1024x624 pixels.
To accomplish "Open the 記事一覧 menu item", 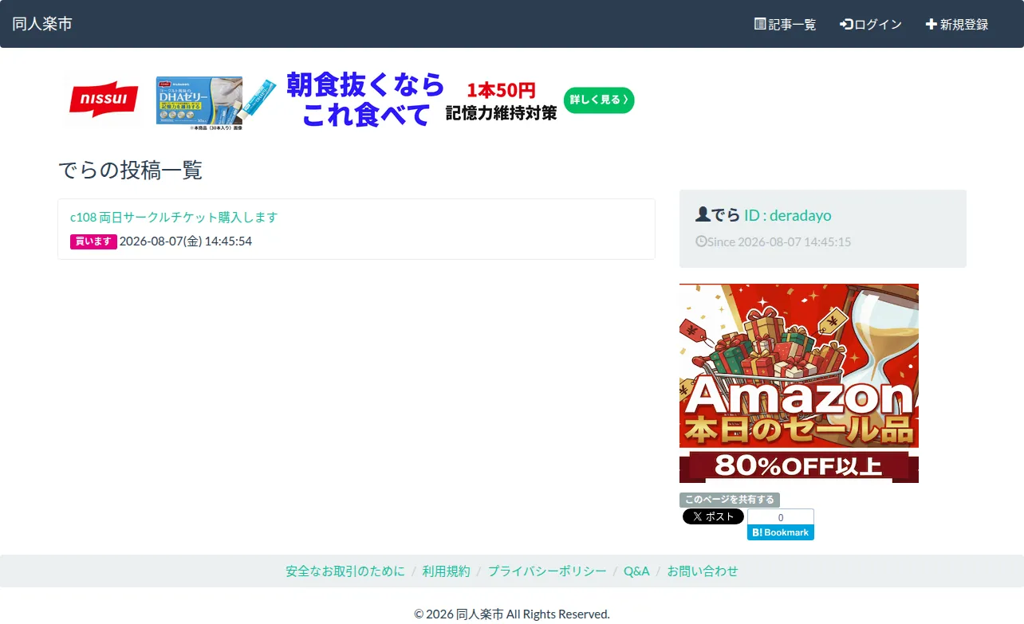I will pos(786,24).
